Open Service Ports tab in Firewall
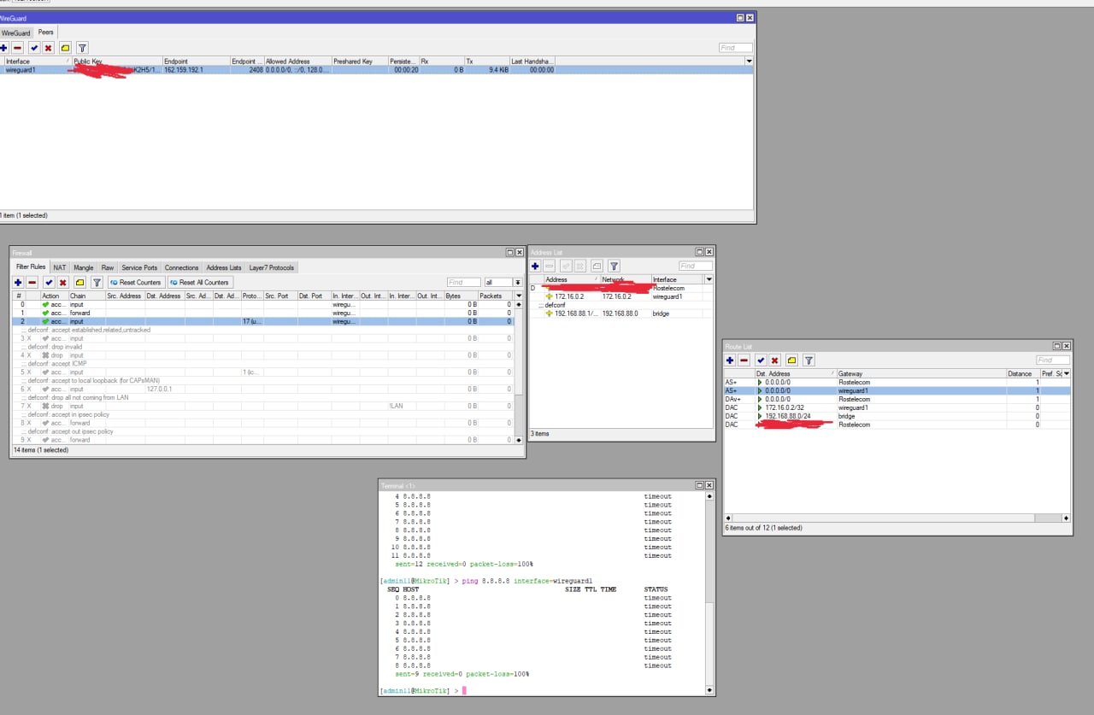 tap(139, 267)
